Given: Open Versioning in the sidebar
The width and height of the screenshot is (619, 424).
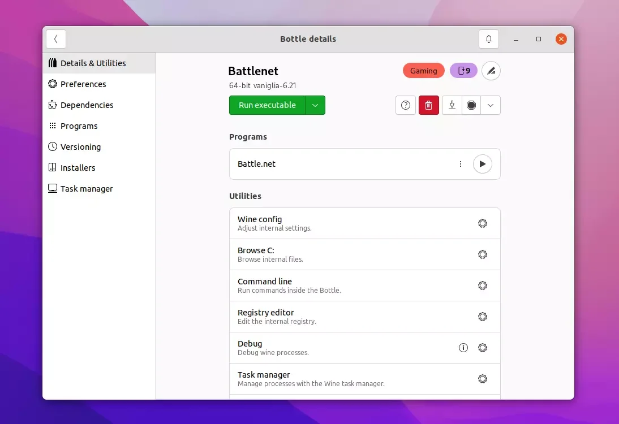Looking at the screenshot, I should pyautogui.click(x=99, y=147).
